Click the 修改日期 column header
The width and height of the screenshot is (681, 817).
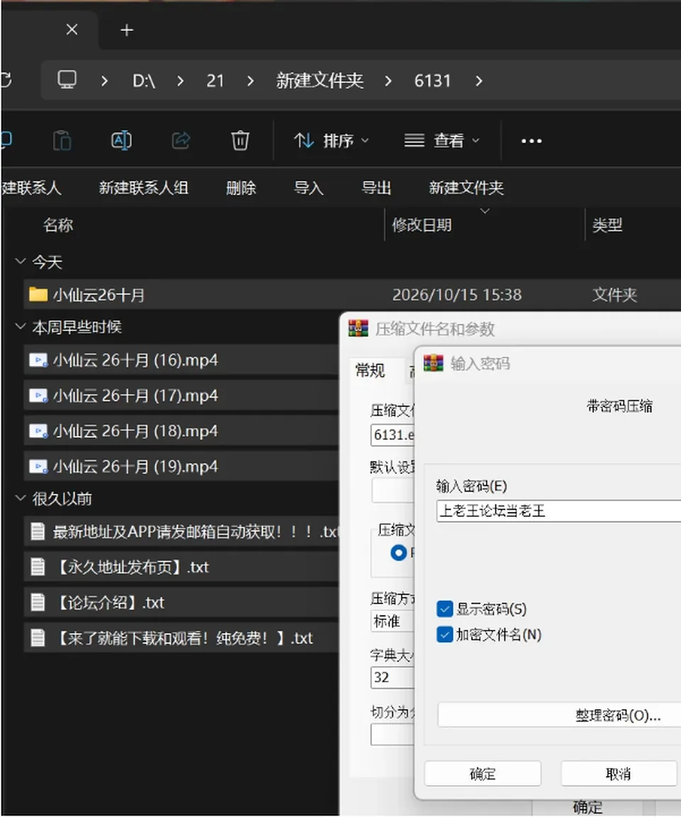422,225
